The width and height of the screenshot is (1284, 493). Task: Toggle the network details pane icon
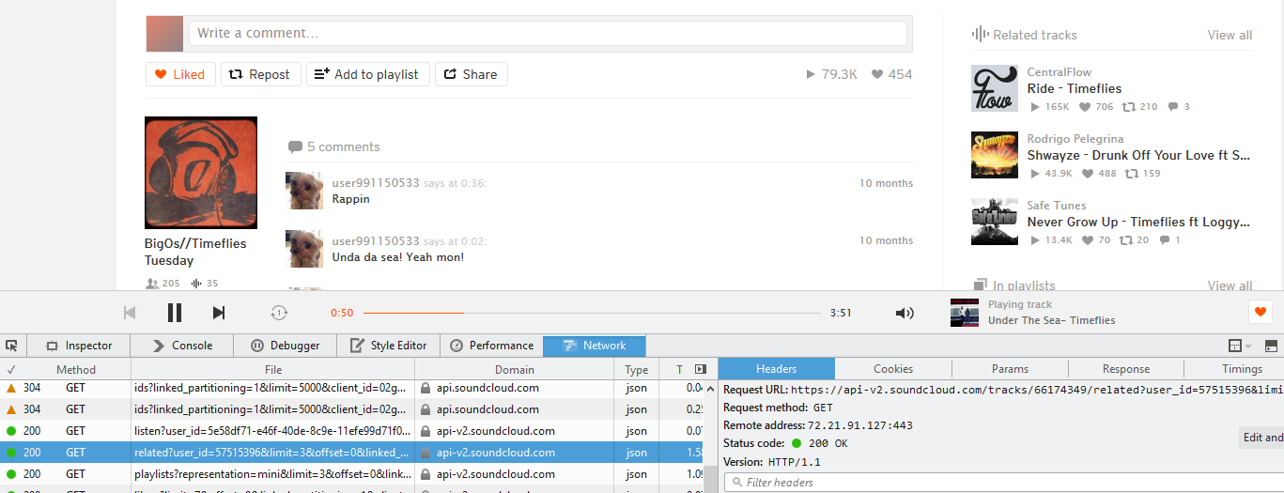[700, 370]
